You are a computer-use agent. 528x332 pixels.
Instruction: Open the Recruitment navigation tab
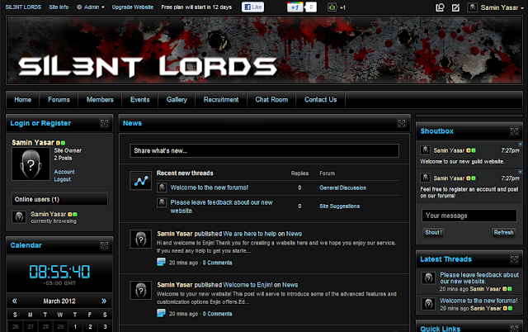(221, 100)
